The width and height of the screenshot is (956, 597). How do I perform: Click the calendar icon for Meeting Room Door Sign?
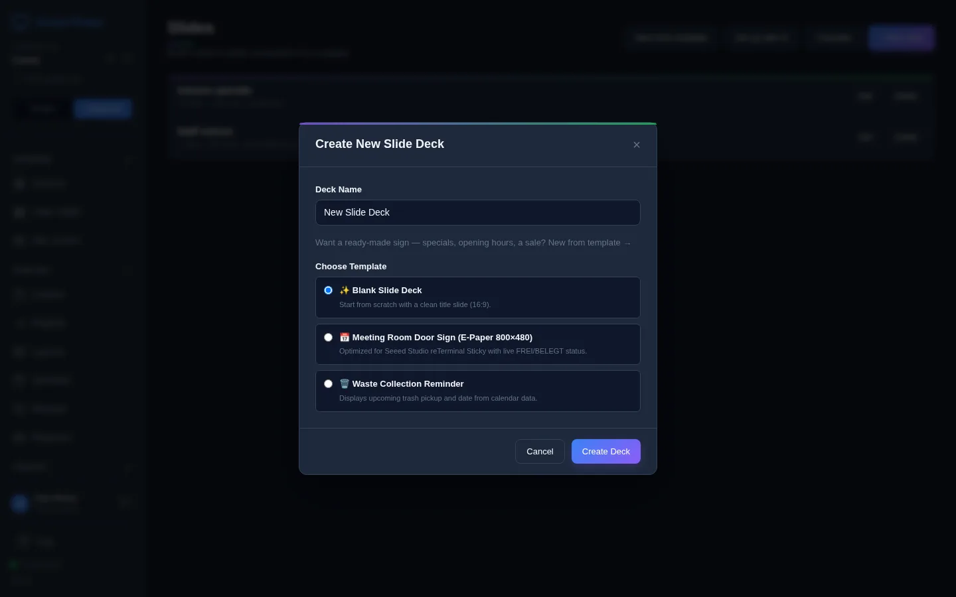[344, 337]
